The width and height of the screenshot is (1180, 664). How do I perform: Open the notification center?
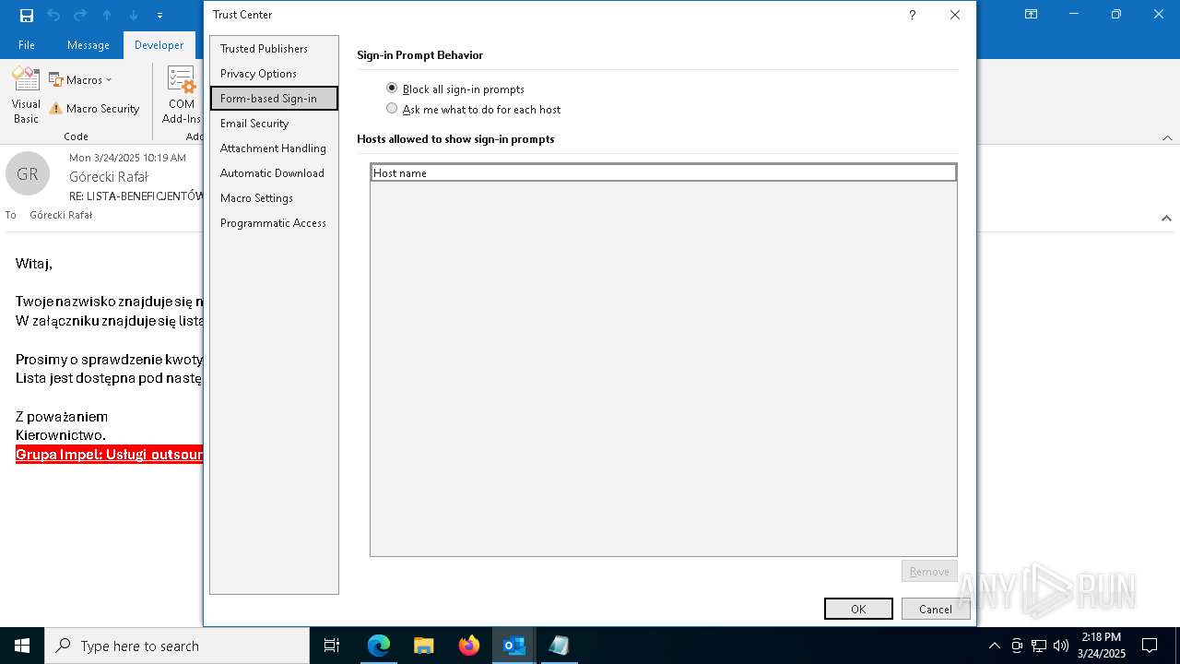[1150, 646]
